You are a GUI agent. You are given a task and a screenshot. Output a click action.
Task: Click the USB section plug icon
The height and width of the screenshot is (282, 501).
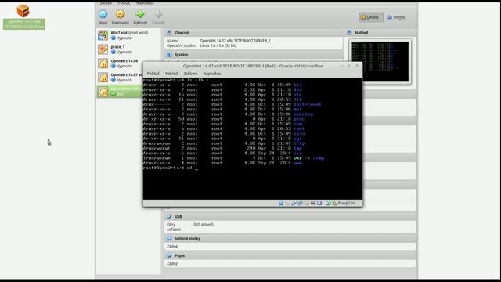[x=169, y=216]
